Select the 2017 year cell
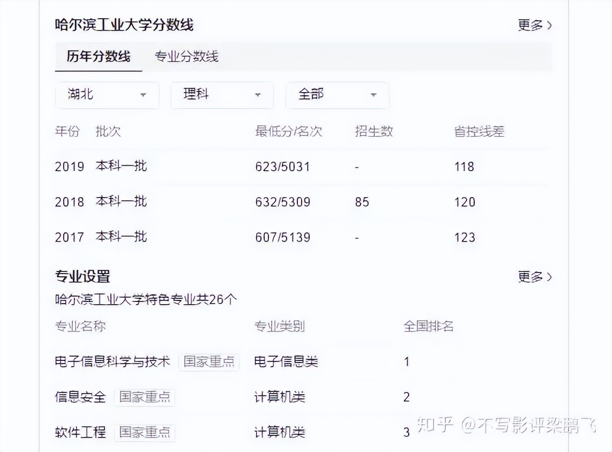This screenshot has width=612, height=452. pyautogui.click(x=70, y=237)
